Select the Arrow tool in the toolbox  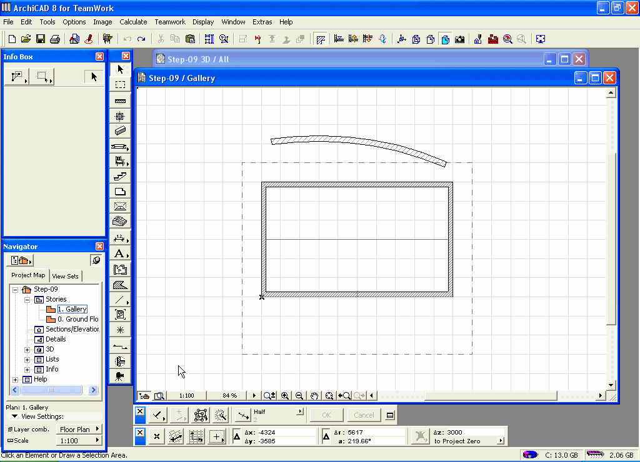[x=121, y=69]
